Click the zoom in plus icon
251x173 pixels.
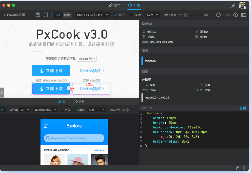coord(236,15)
